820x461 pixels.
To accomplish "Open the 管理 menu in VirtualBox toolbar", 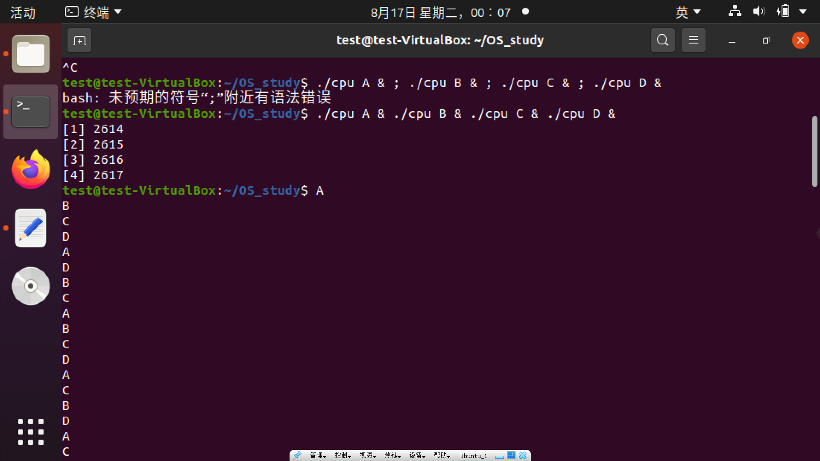I will (318, 455).
